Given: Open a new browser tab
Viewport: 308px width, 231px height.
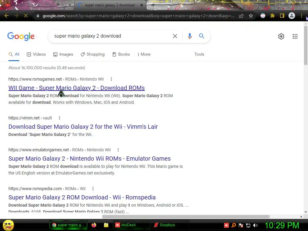Looking at the screenshot, I should (153, 5).
